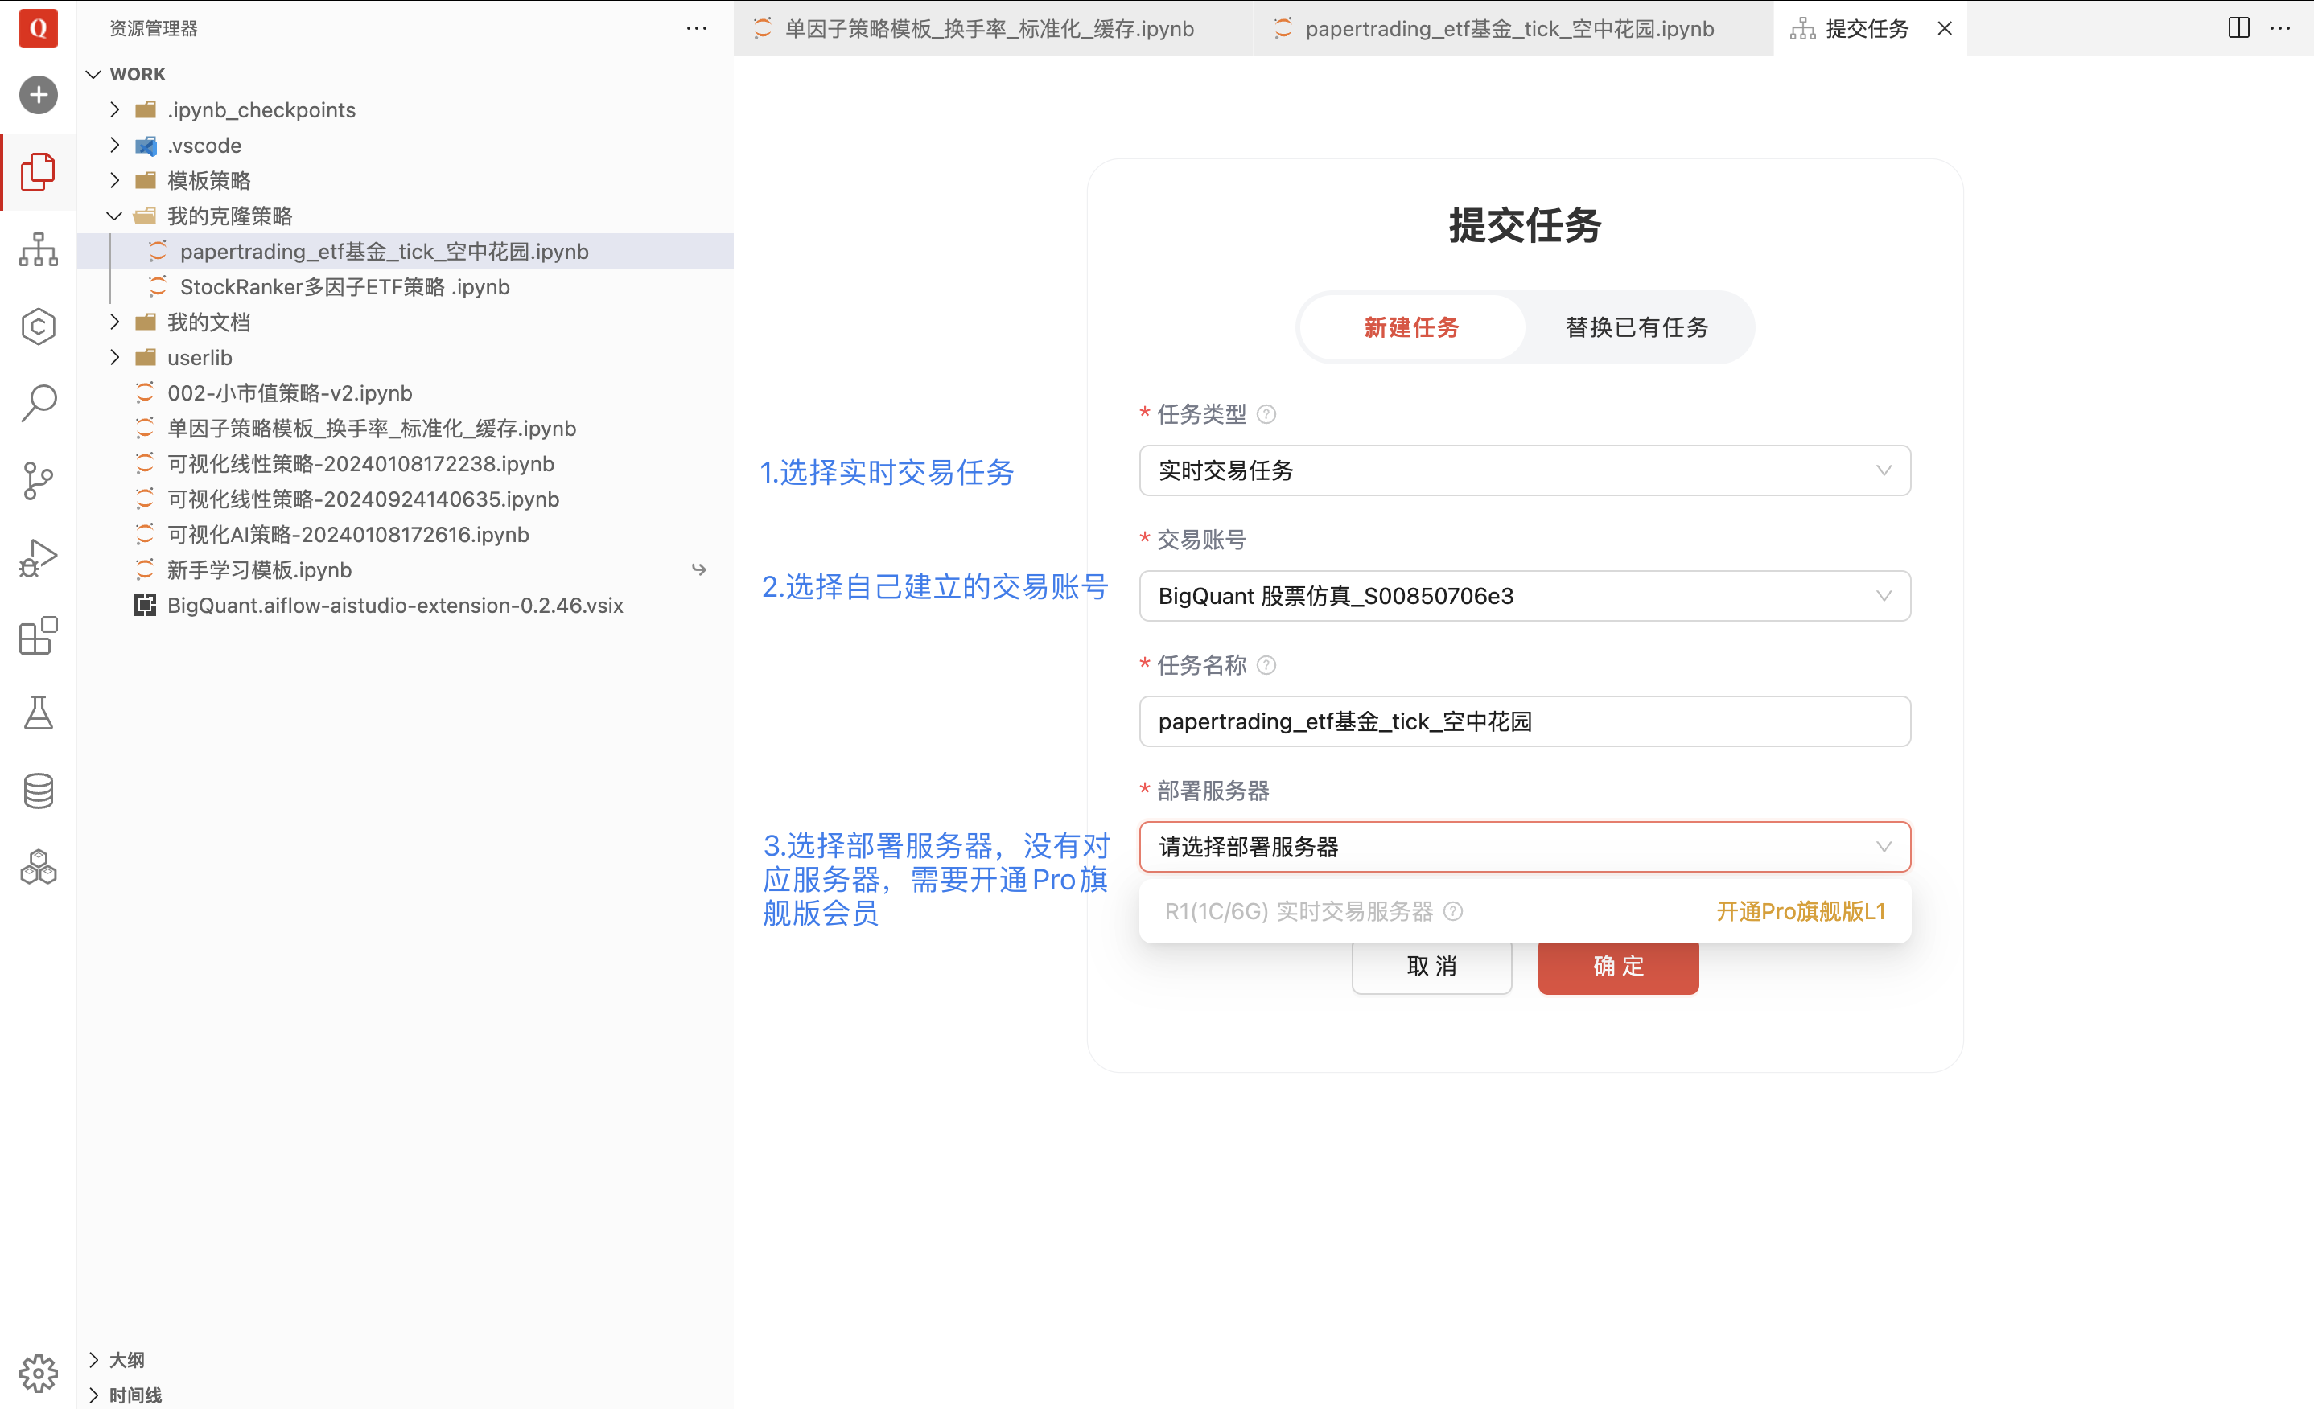
Task: Open the Extensions blocks icon
Action: [x=38, y=635]
